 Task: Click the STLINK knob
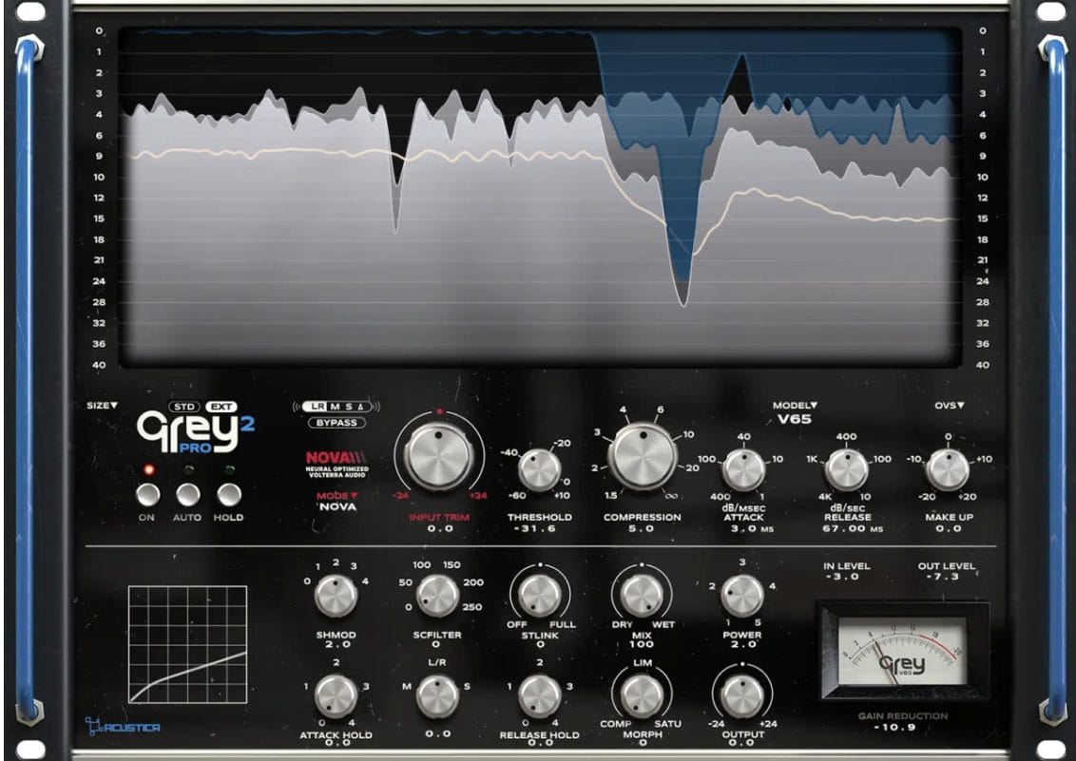(539, 596)
